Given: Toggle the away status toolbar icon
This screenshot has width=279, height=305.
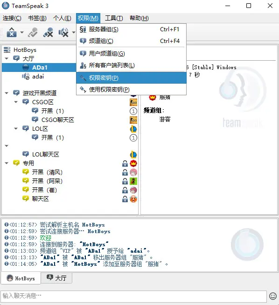Looking at the screenshot, I should point(33,32).
